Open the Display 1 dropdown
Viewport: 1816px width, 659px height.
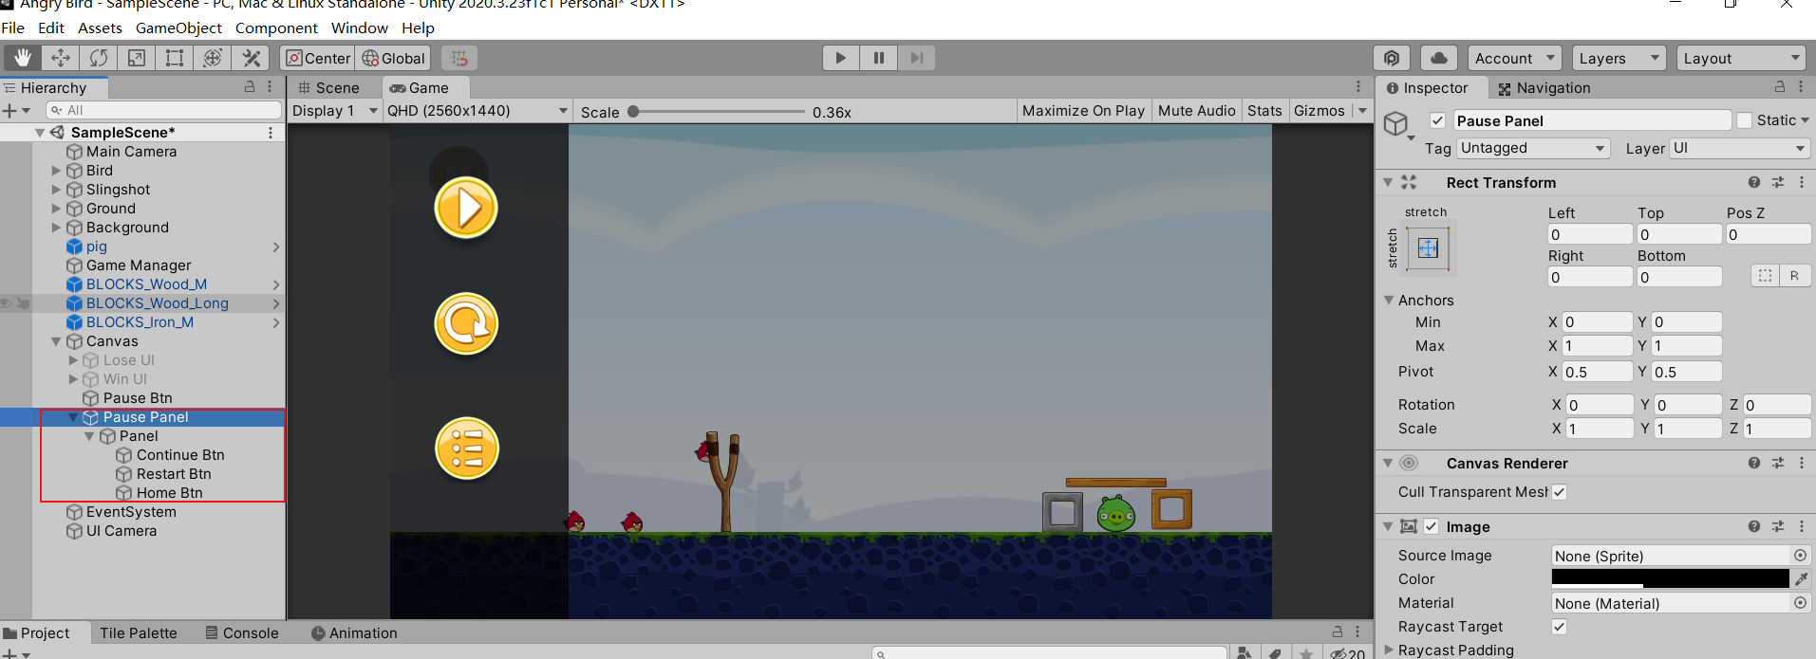334,111
